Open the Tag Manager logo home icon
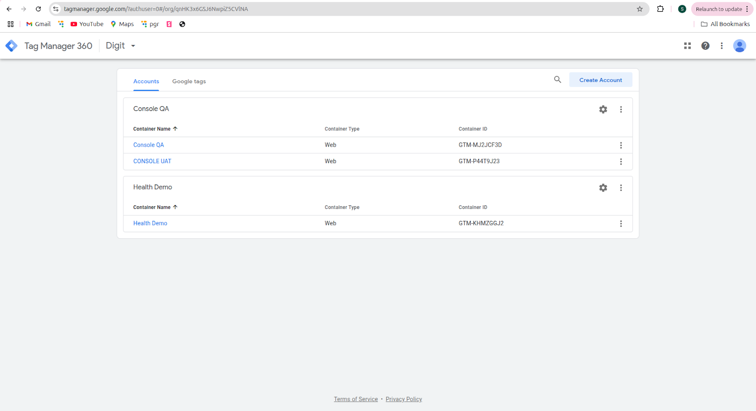This screenshot has height=411, width=756. [11, 46]
